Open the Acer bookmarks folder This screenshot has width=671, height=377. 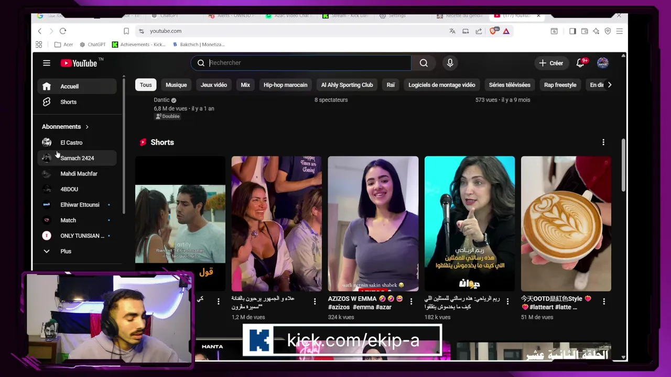click(63, 45)
